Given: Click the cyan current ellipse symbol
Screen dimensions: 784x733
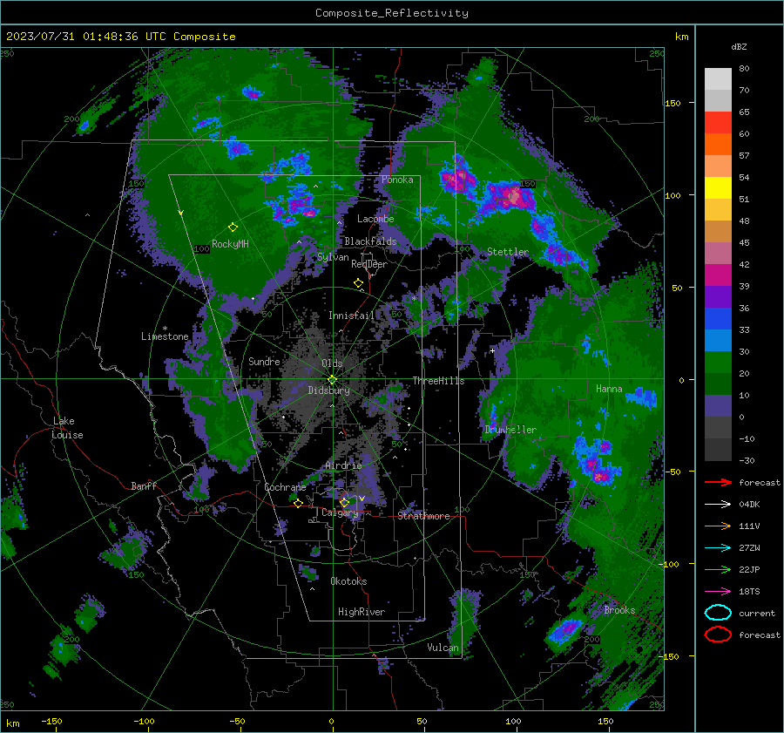Looking at the screenshot, I should [x=718, y=613].
